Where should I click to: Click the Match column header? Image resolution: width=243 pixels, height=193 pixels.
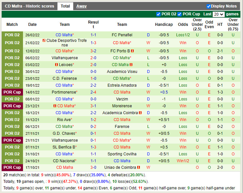tap(12, 25)
